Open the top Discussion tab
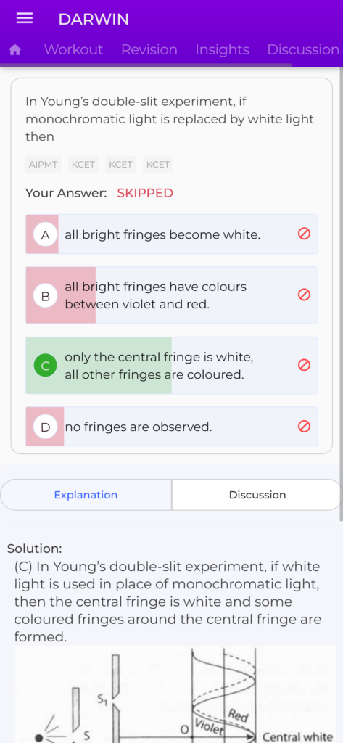 303,50
